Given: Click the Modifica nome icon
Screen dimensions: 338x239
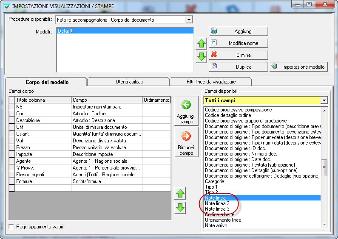Looking at the screenshot, I should pos(213,42).
